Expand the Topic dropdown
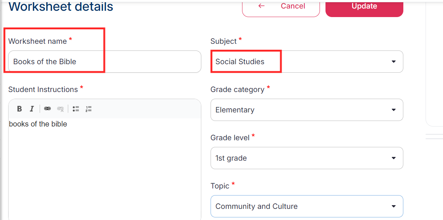443x220 pixels. click(307, 206)
